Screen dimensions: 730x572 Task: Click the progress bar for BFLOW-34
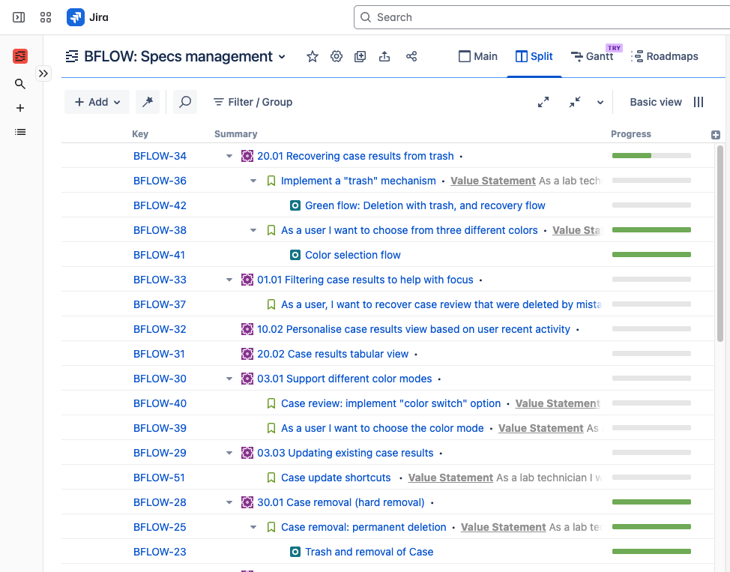click(651, 155)
